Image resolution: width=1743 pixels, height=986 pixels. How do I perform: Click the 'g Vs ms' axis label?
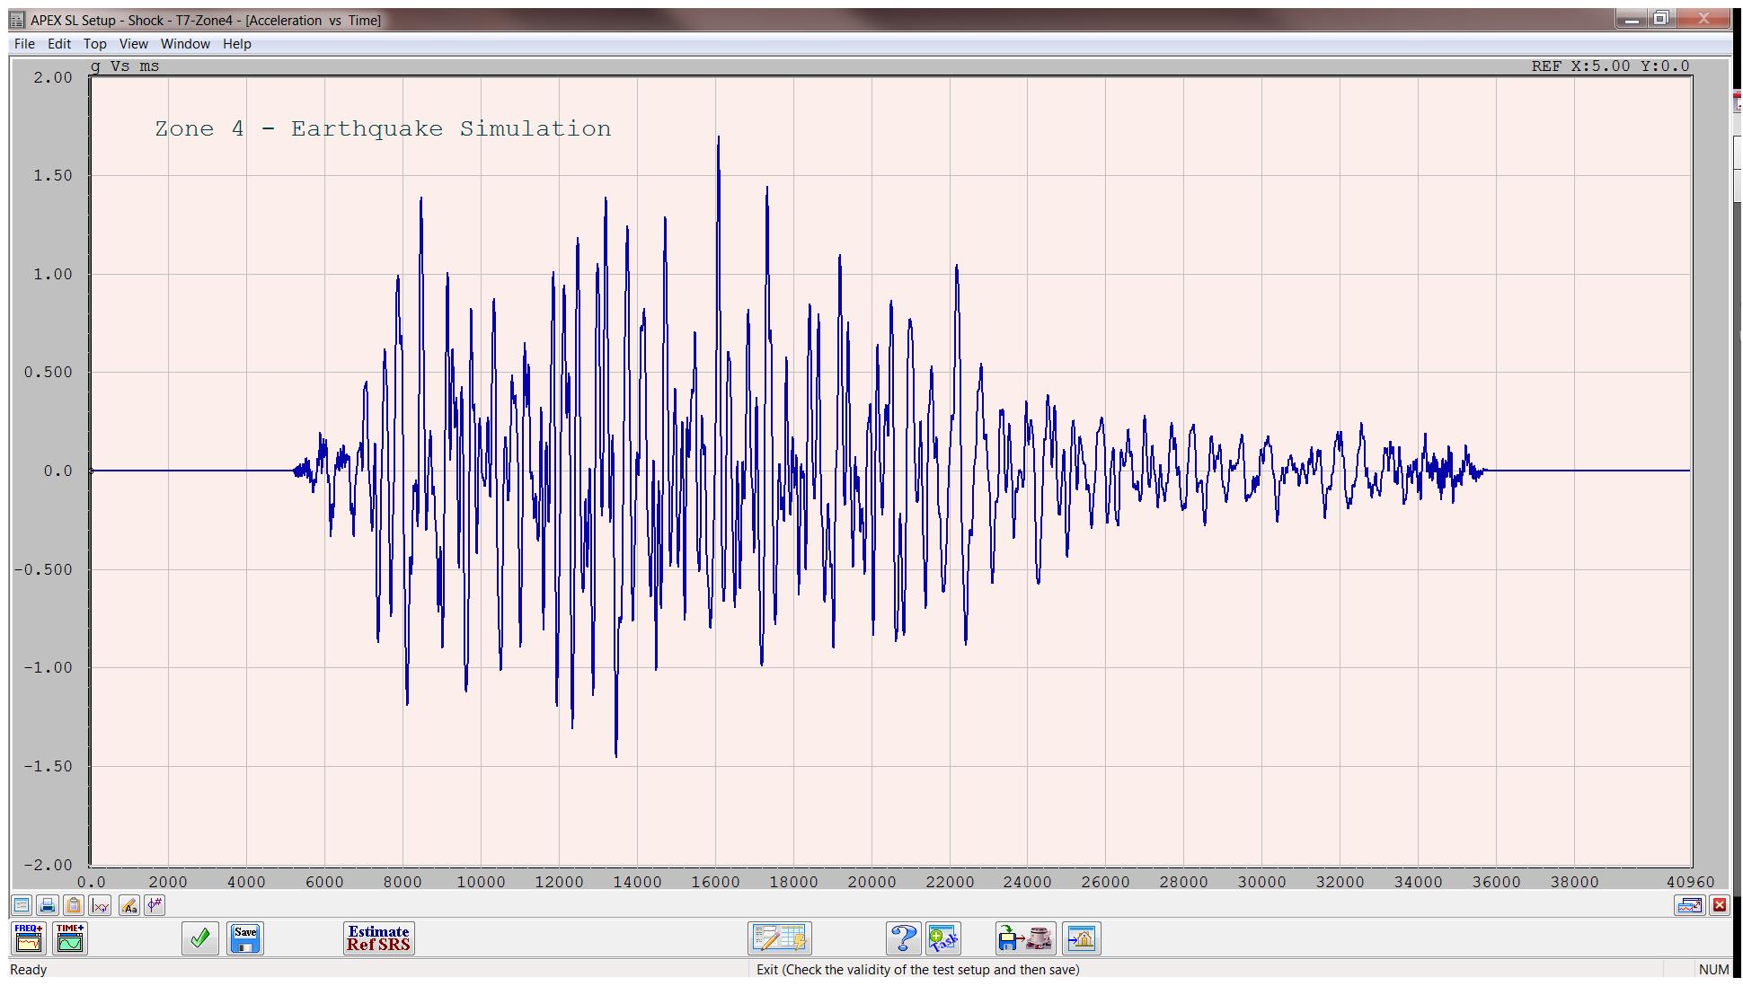[125, 66]
